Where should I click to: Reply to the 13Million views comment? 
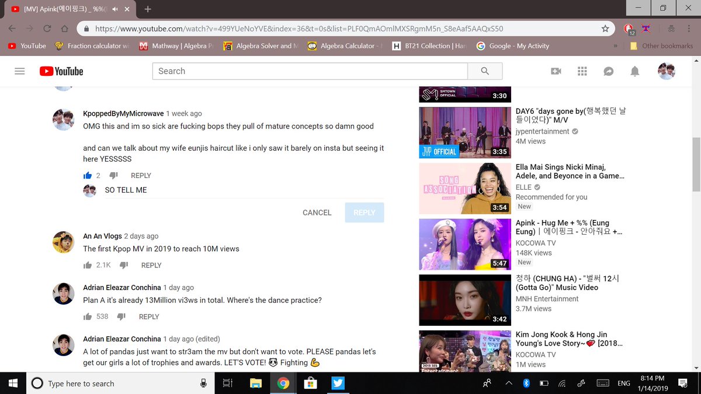click(x=149, y=316)
